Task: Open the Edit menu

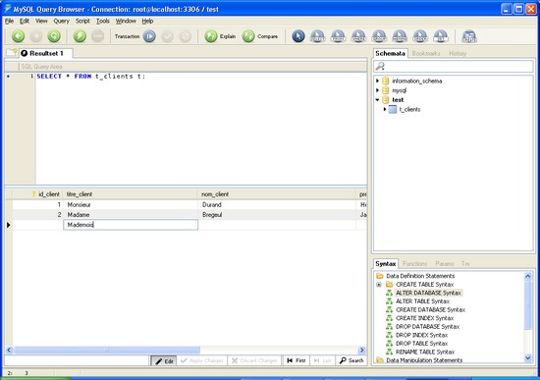Action: pyautogui.click(x=25, y=21)
